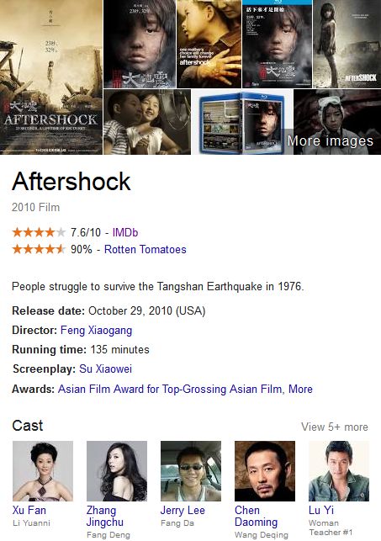Screen dimensions: 381x541
Task: Open the large Aftershock poster image
Action: pos(51,77)
